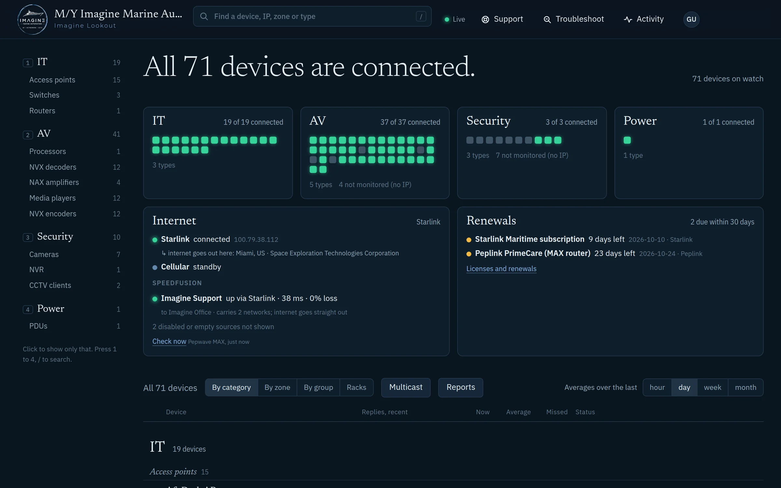Click the amber dot beside Peplink PrimeCare

tap(469, 254)
